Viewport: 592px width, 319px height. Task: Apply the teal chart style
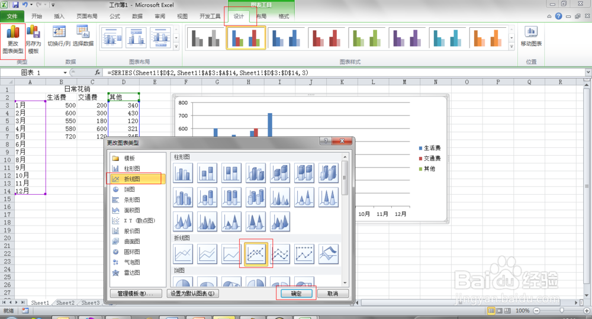448,38
